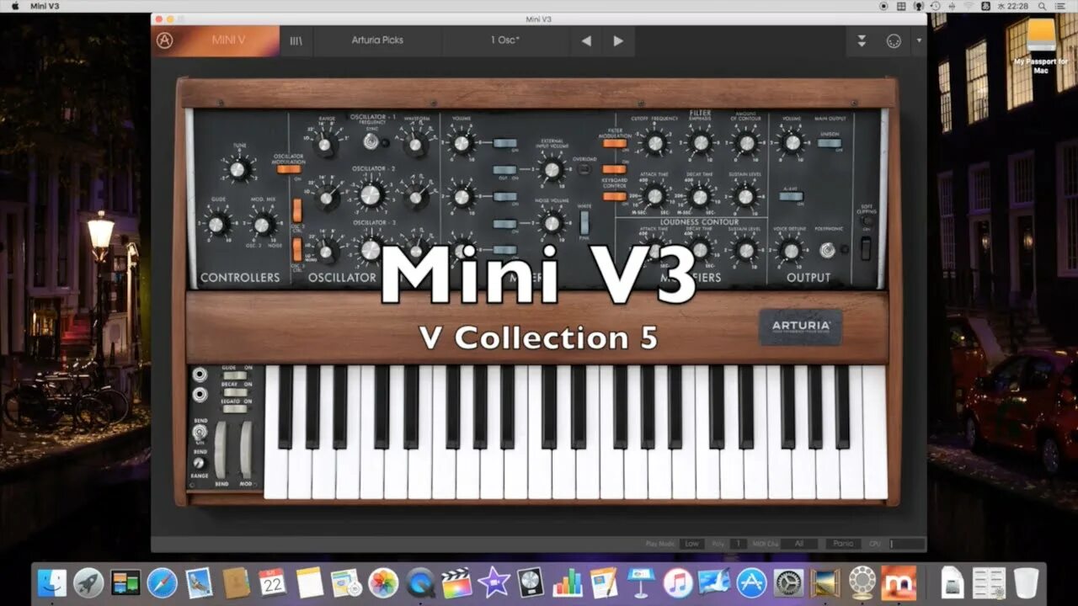Screen dimensions: 1078x606
Task: Open Trash in the dock
Action: tap(1026, 582)
